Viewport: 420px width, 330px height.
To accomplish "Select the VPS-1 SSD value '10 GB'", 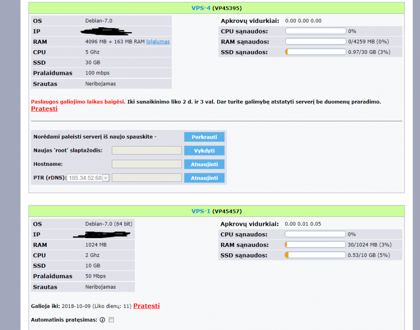I will pyautogui.click(x=93, y=266).
